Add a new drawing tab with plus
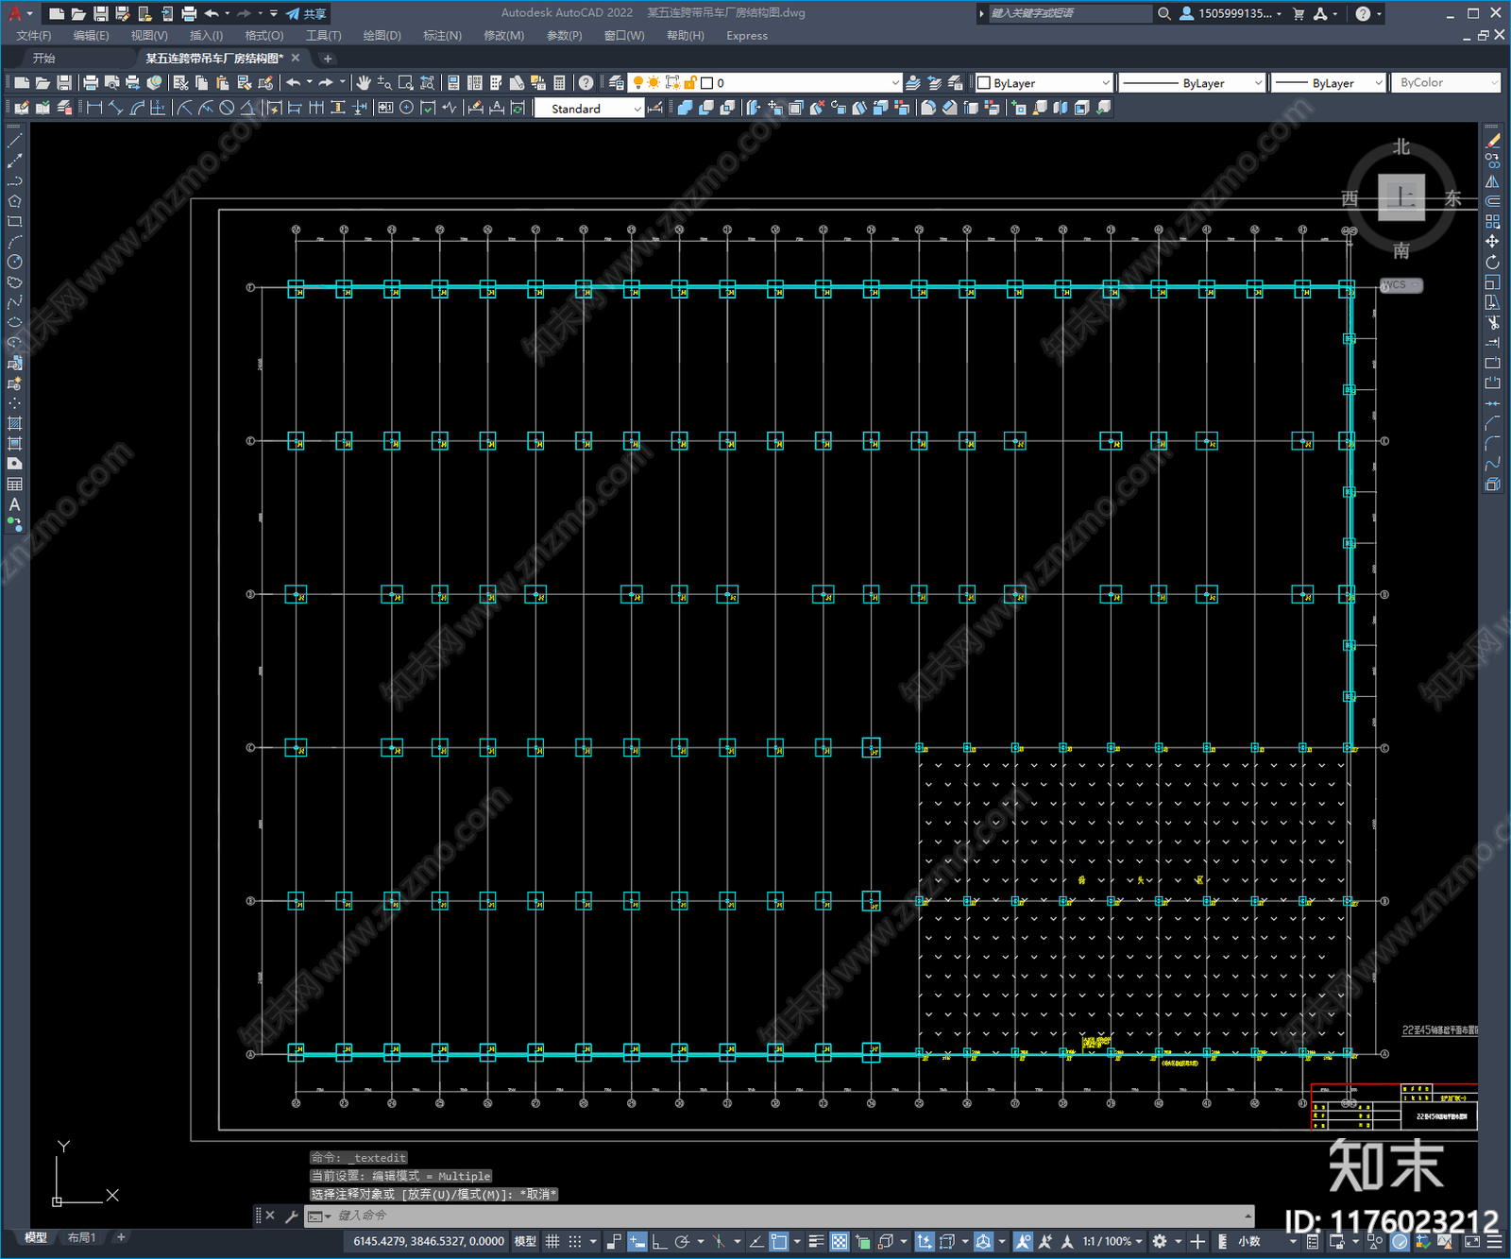This screenshot has width=1511, height=1259. coord(328,59)
